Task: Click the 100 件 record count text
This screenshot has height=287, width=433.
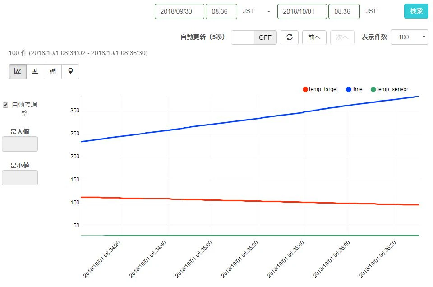Action: coord(78,53)
